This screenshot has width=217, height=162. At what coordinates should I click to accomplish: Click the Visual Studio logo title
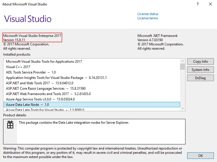click(28, 19)
